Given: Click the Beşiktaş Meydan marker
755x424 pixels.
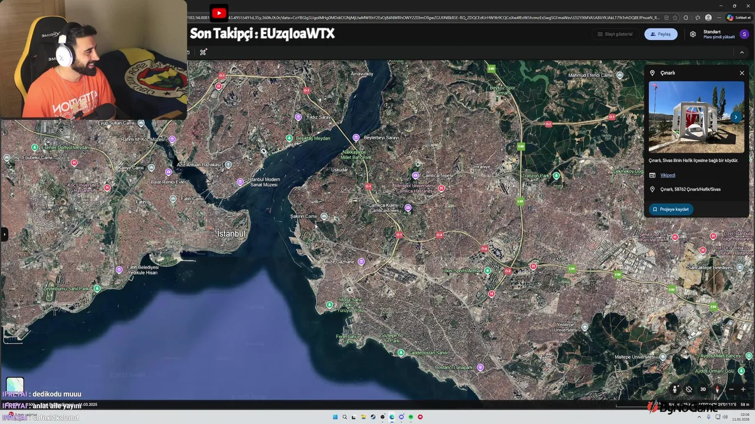Looking at the screenshot, I should (289, 138).
